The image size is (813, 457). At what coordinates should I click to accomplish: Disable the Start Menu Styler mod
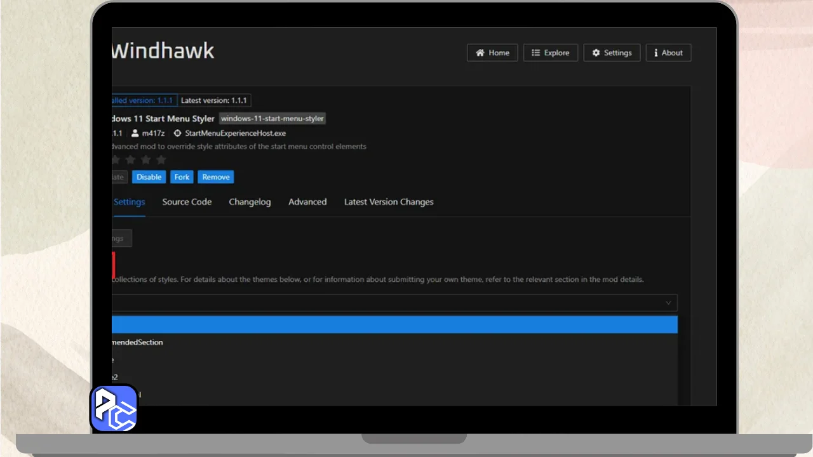click(x=149, y=177)
